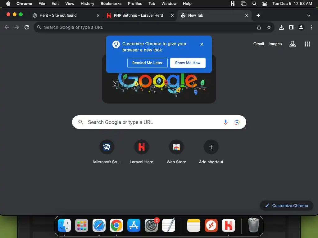
Task: Close the New Tab tab
Action: pos(247,15)
